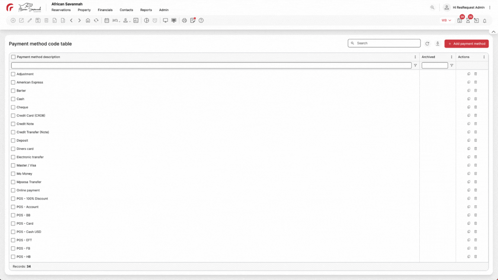Click the Add payment method button
This screenshot has width=498, height=280.
(466, 44)
